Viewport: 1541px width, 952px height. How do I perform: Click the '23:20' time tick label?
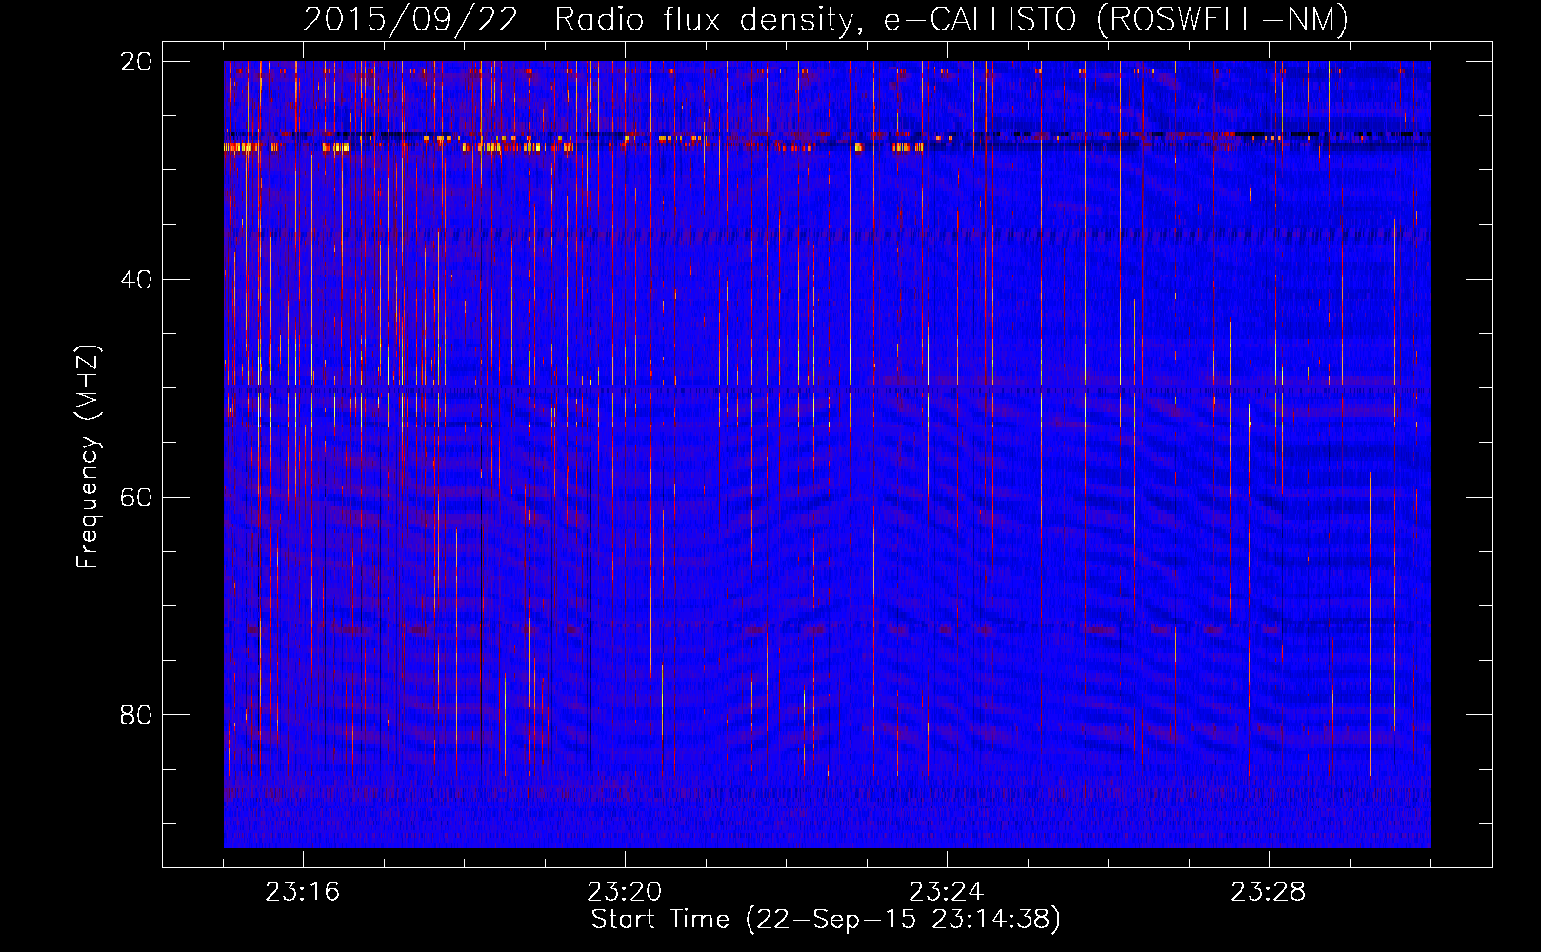coord(625,892)
